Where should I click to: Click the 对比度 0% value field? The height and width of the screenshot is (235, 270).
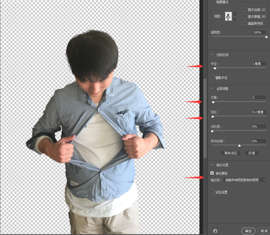259,127
